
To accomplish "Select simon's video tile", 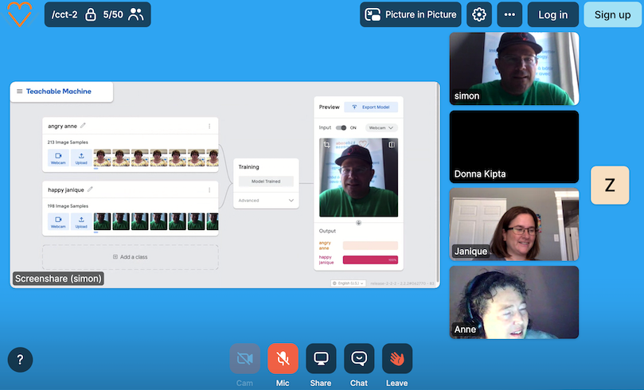I will click(x=514, y=68).
